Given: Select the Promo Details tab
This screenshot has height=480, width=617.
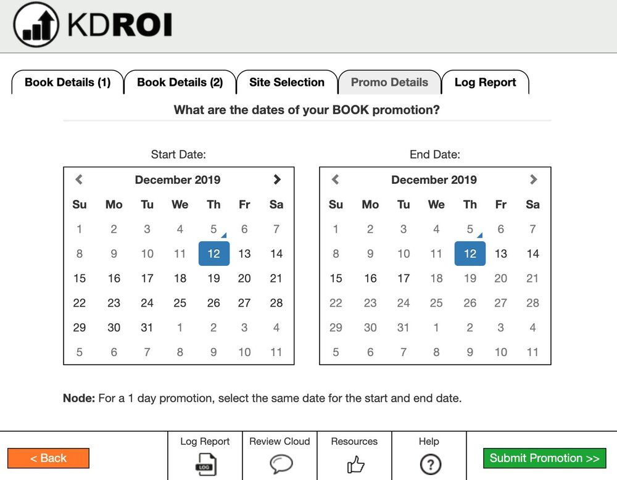Looking at the screenshot, I should tap(389, 82).
